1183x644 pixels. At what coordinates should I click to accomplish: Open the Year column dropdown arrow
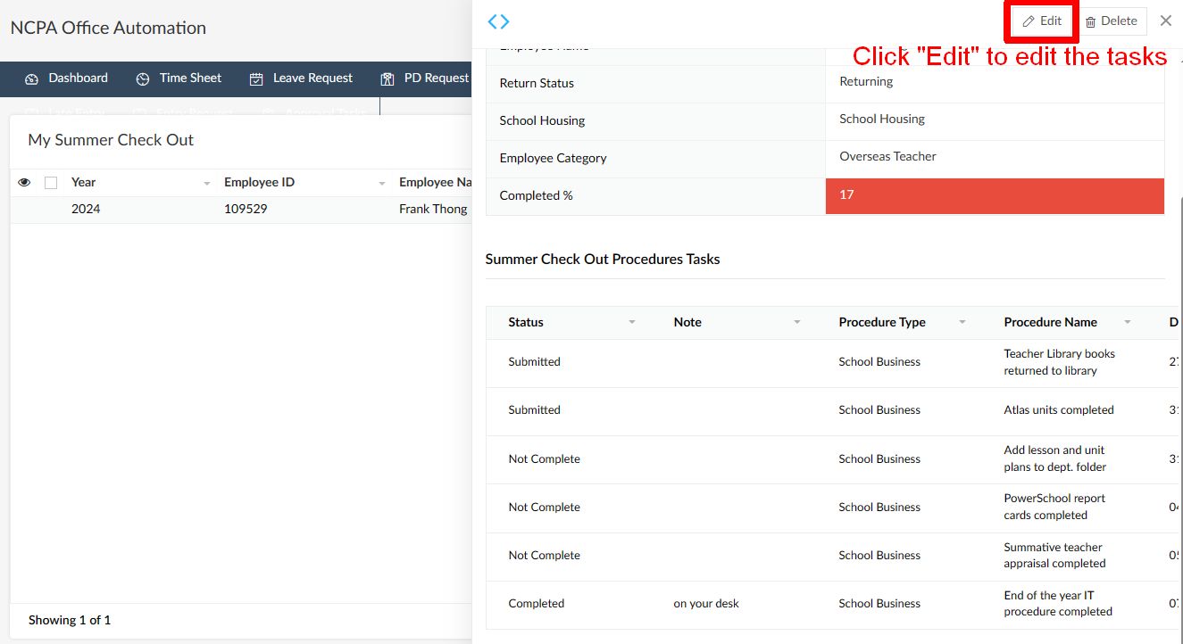point(207,183)
